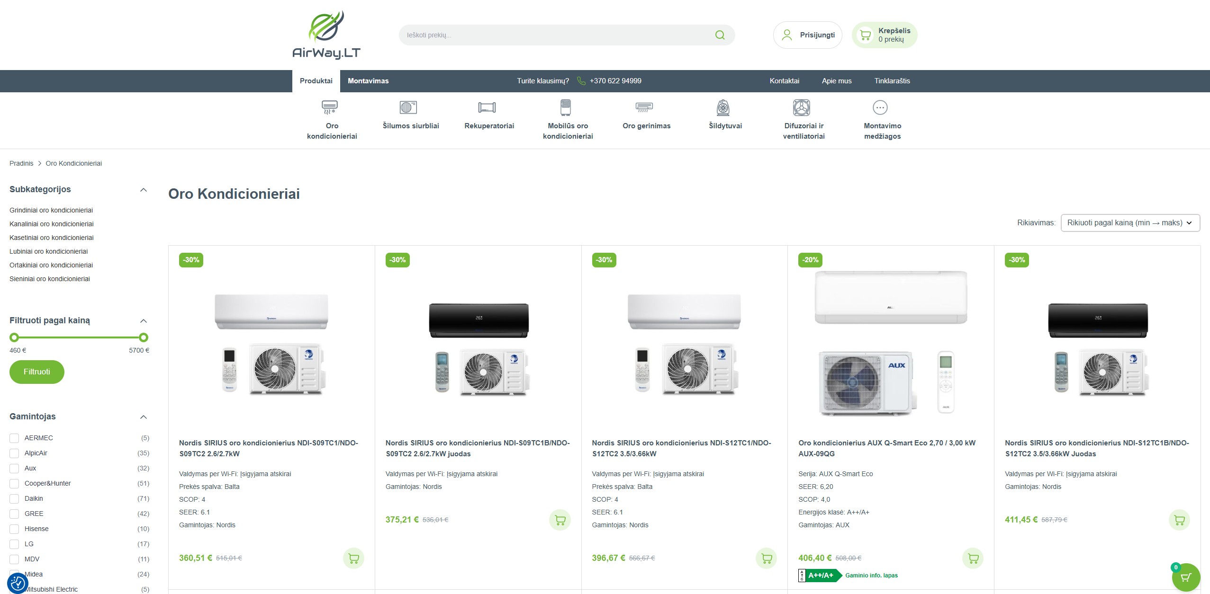The image size is (1210, 594).
Task: Click the A++/A+ energy label icon
Action: [x=820, y=576]
